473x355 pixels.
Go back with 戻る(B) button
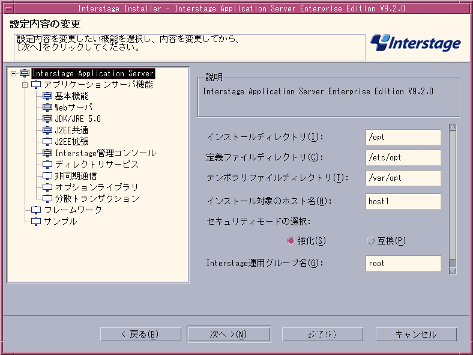pos(140,335)
